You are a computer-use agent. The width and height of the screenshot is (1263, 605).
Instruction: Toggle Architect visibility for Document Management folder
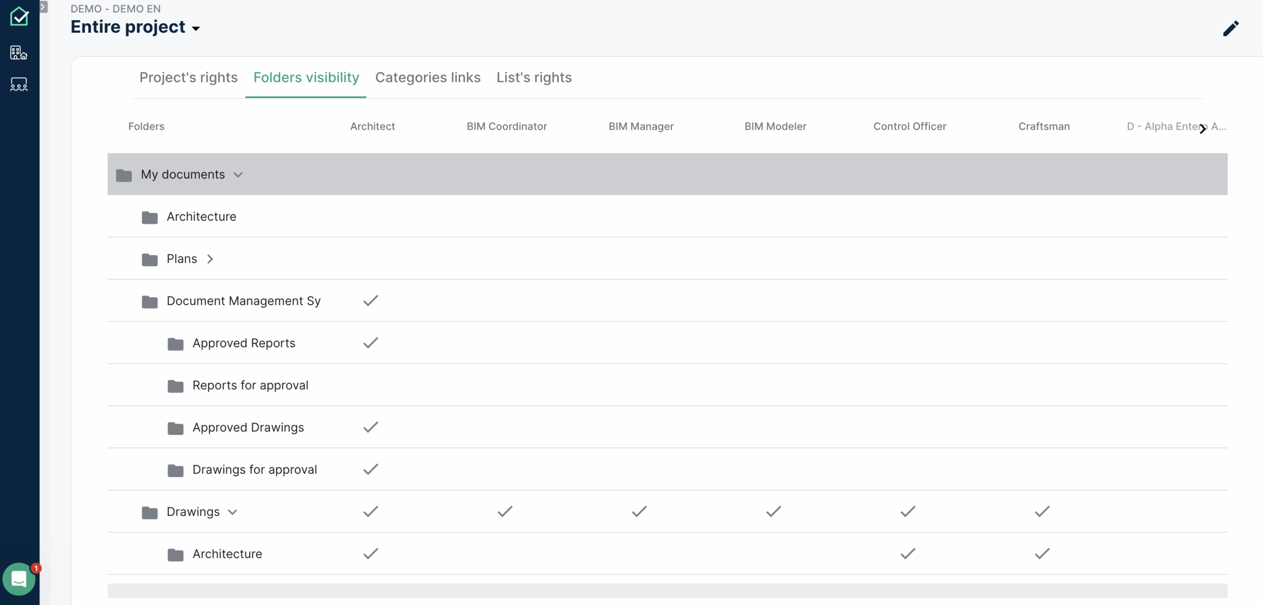[x=371, y=301]
